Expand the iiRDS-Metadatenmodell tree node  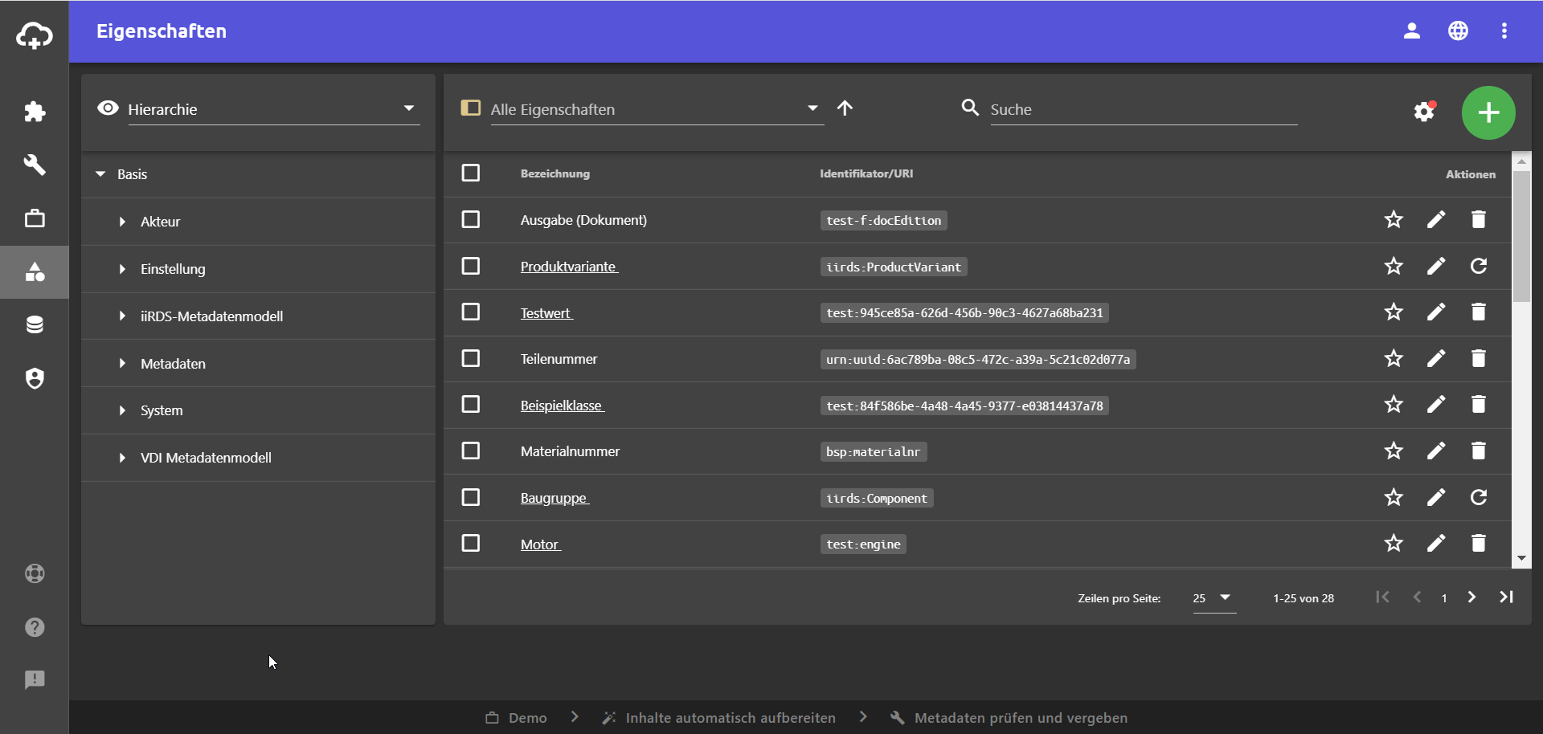pos(122,316)
